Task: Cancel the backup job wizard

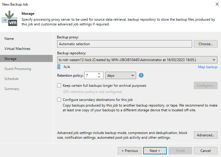Action: point(205,151)
